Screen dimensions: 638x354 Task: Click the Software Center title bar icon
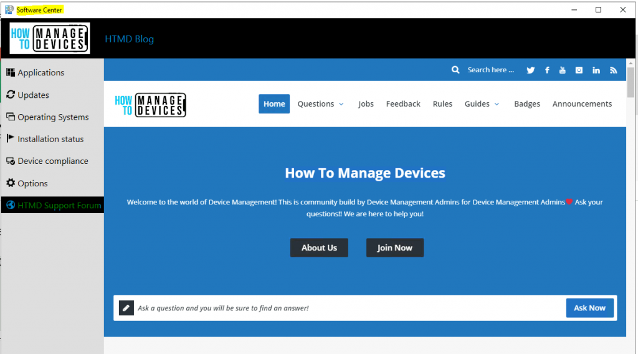pos(9,9)
